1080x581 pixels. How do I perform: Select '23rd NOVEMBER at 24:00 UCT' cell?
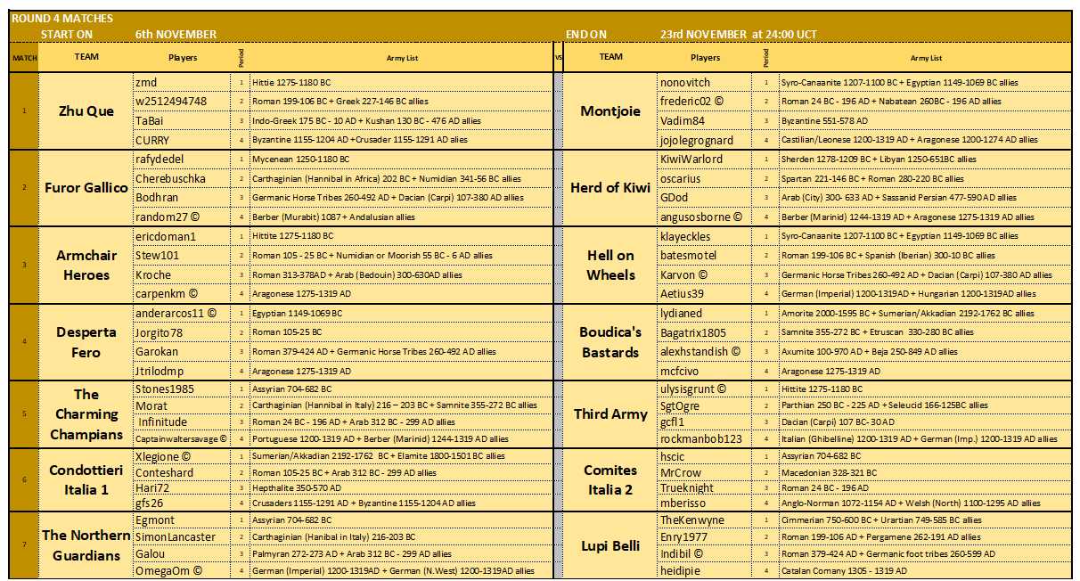(739, 35)
